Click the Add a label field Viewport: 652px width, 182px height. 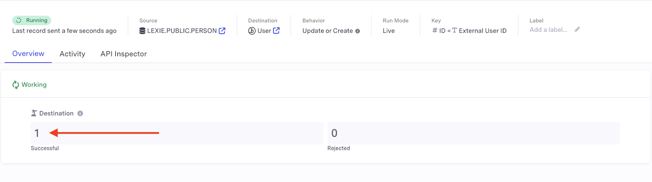tap(548, 30)
